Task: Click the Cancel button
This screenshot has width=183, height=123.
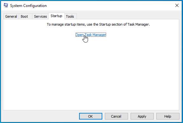Action: [x=116, y=116]
